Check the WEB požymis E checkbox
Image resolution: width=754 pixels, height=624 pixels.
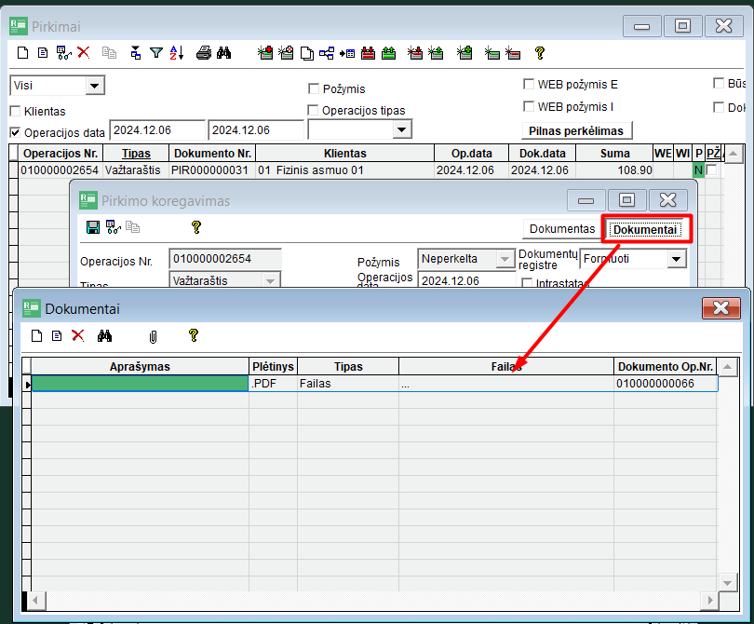[529, 85]
